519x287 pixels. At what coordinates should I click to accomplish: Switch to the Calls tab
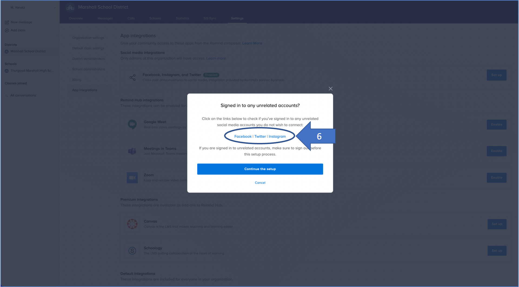tap(131, 18)
